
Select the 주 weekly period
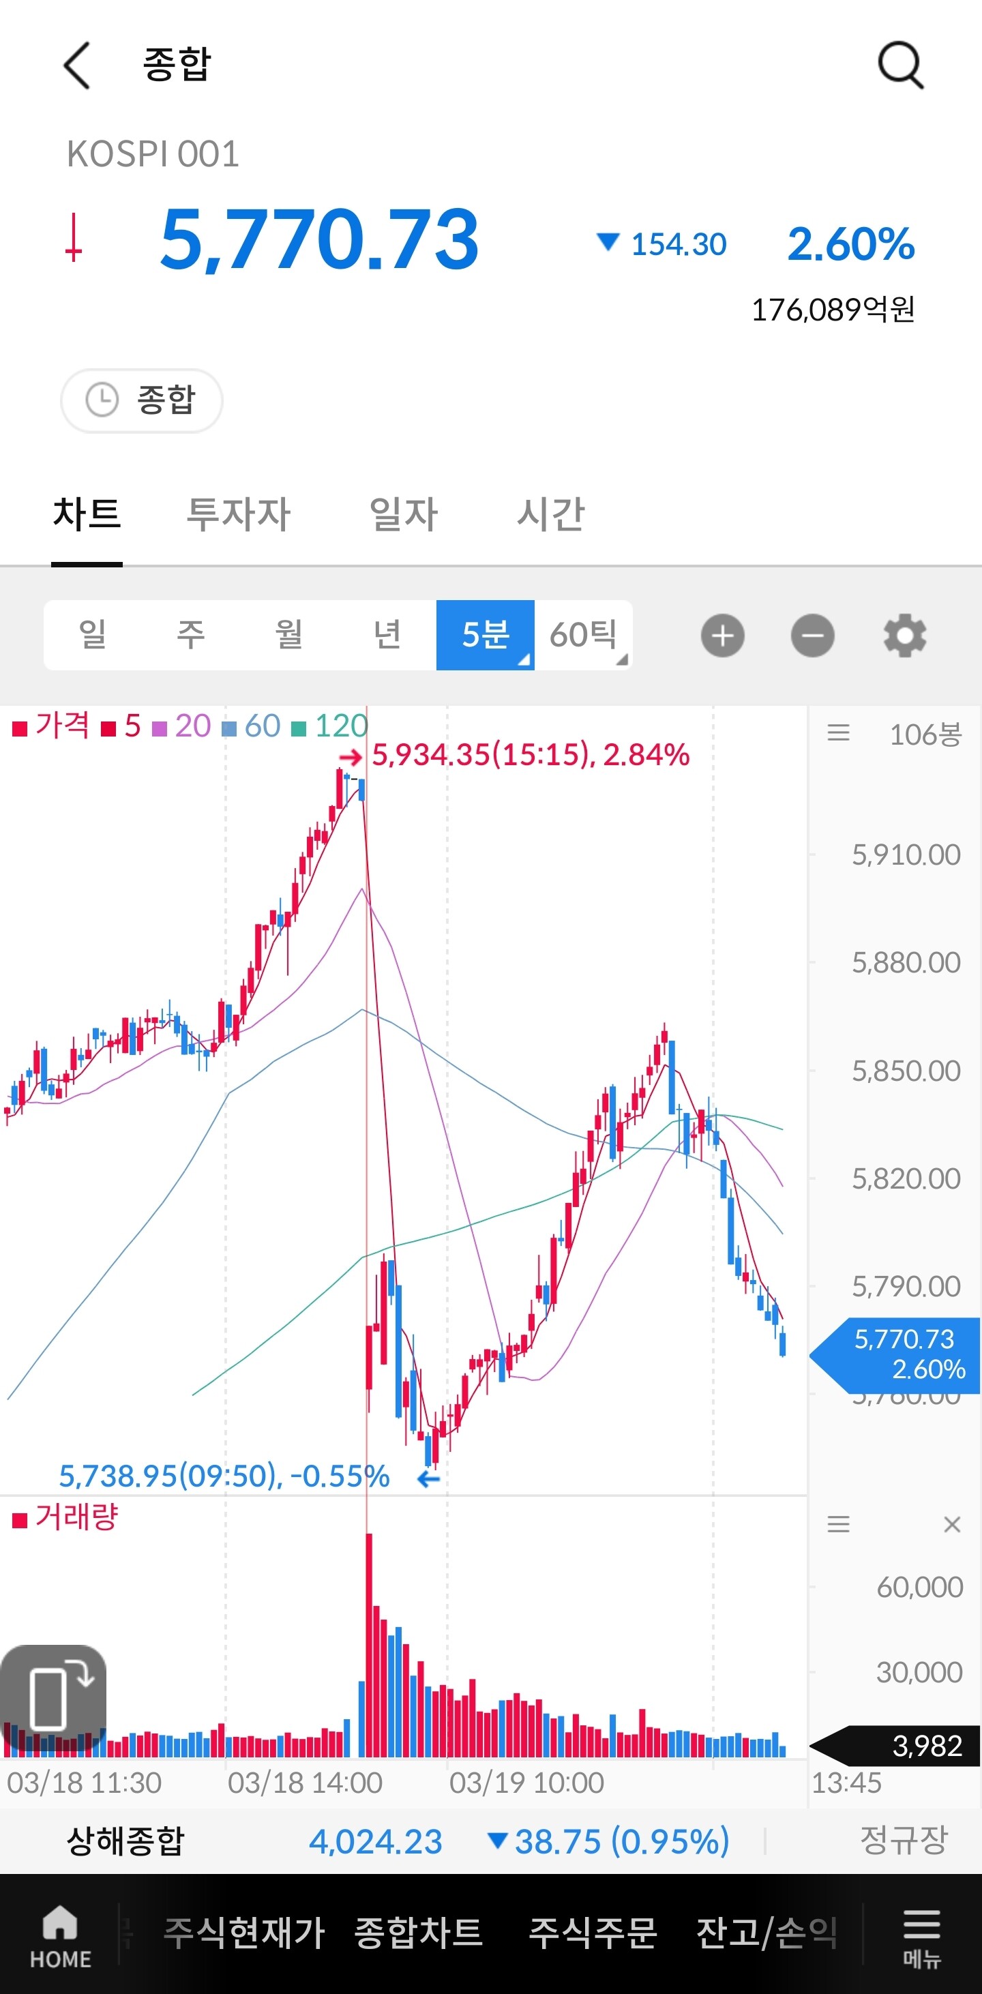190,635
